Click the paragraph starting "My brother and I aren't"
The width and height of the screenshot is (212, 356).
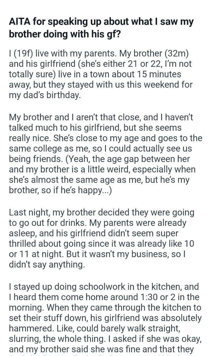(x=105, y=154)
